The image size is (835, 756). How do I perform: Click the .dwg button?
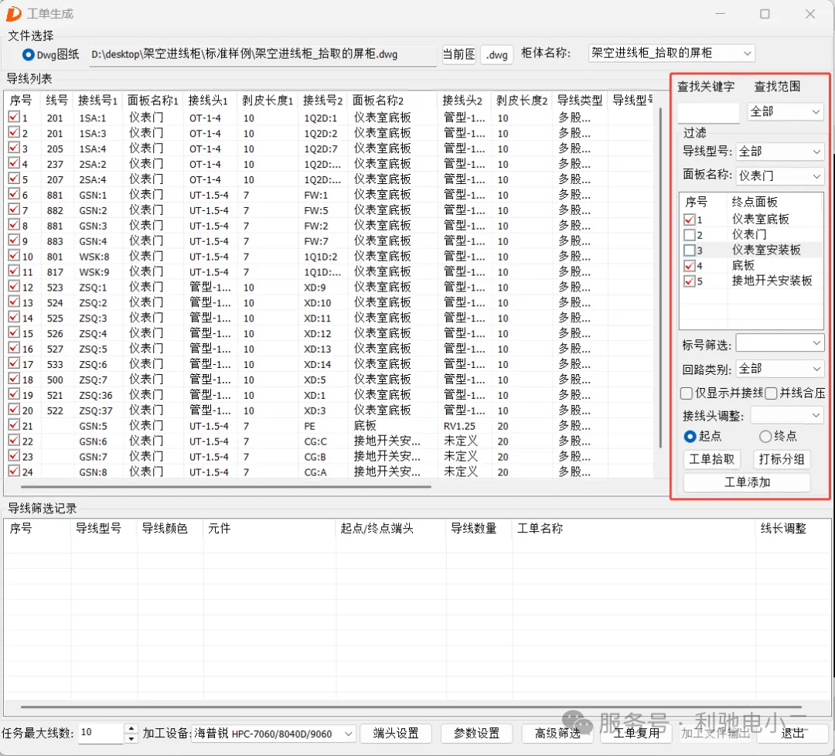click(496, 55)
